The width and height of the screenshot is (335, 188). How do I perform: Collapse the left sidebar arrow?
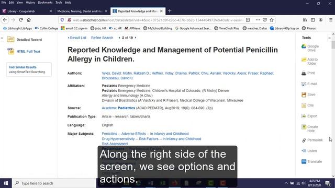click(x=2, y=38)
